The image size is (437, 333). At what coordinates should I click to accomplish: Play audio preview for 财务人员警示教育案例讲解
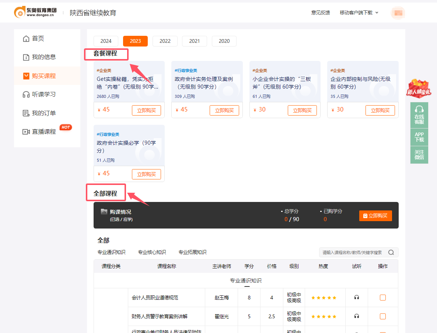356,316
